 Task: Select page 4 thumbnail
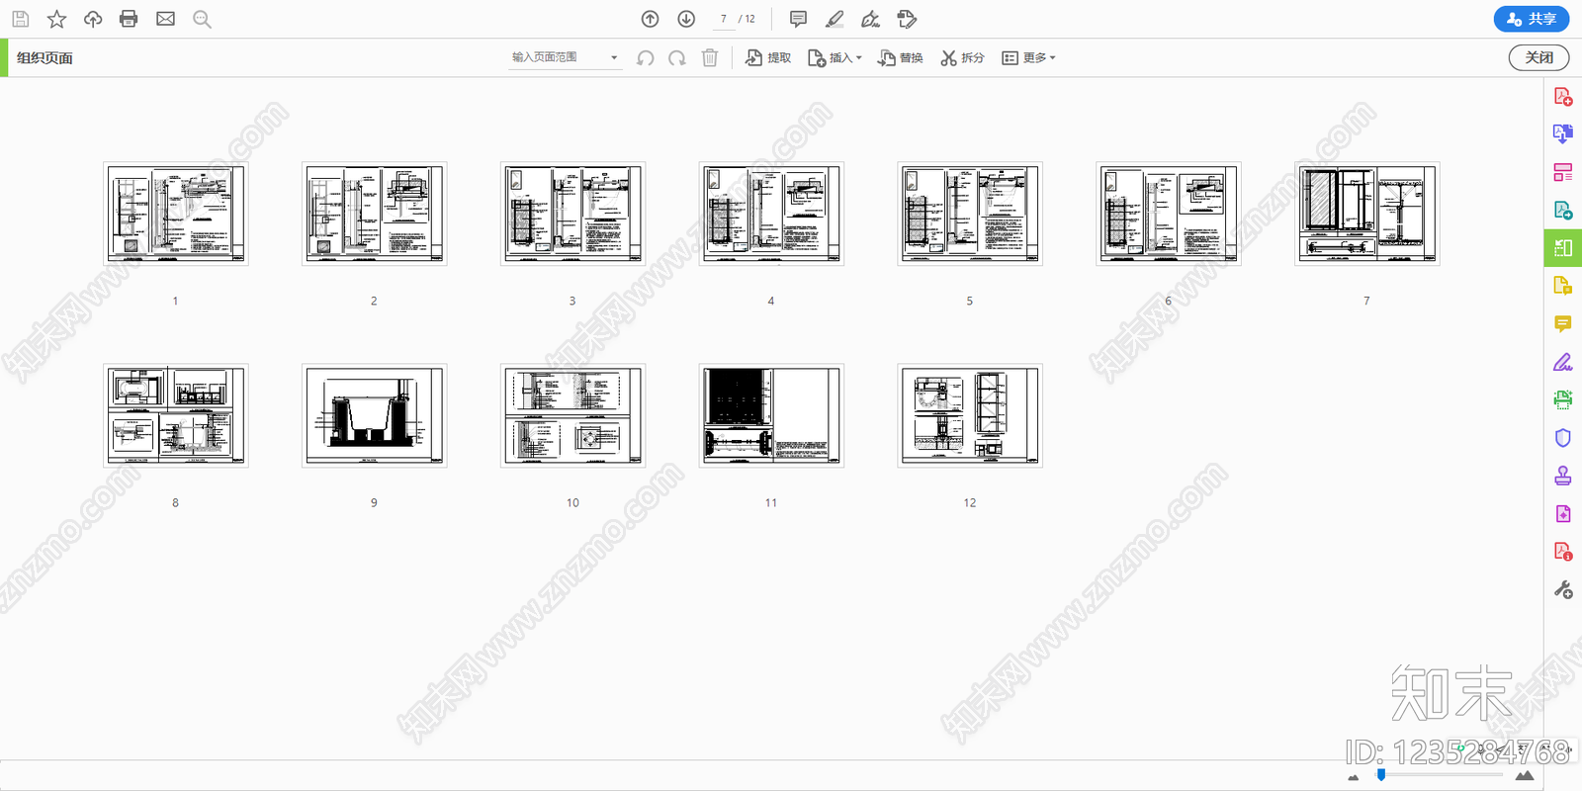(771, 214)
